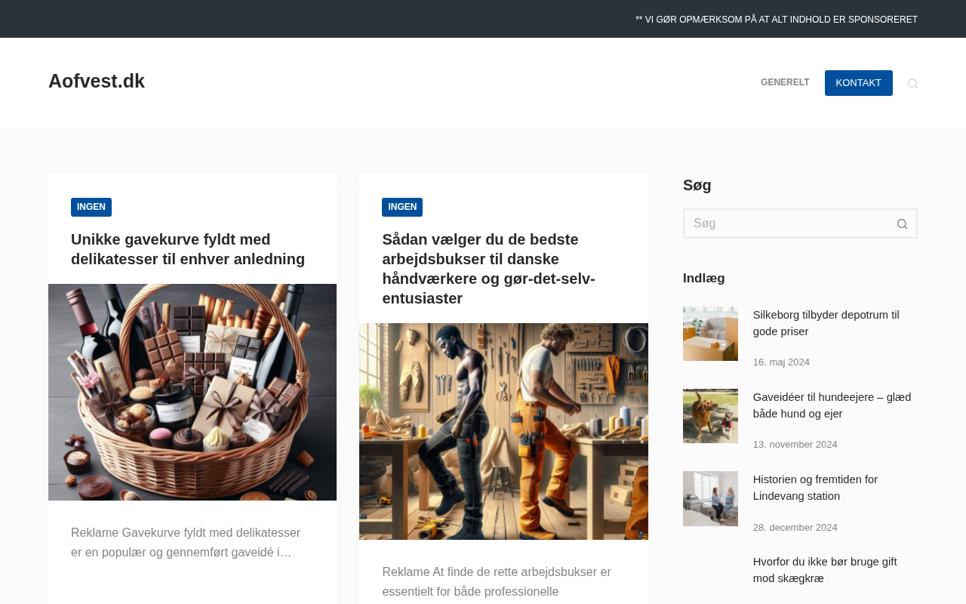Open thumbnail for Gaveidéer til hundeejere post
Viewport: 966px width, 604px height.
pyautogui.click(x=710, y=416)
